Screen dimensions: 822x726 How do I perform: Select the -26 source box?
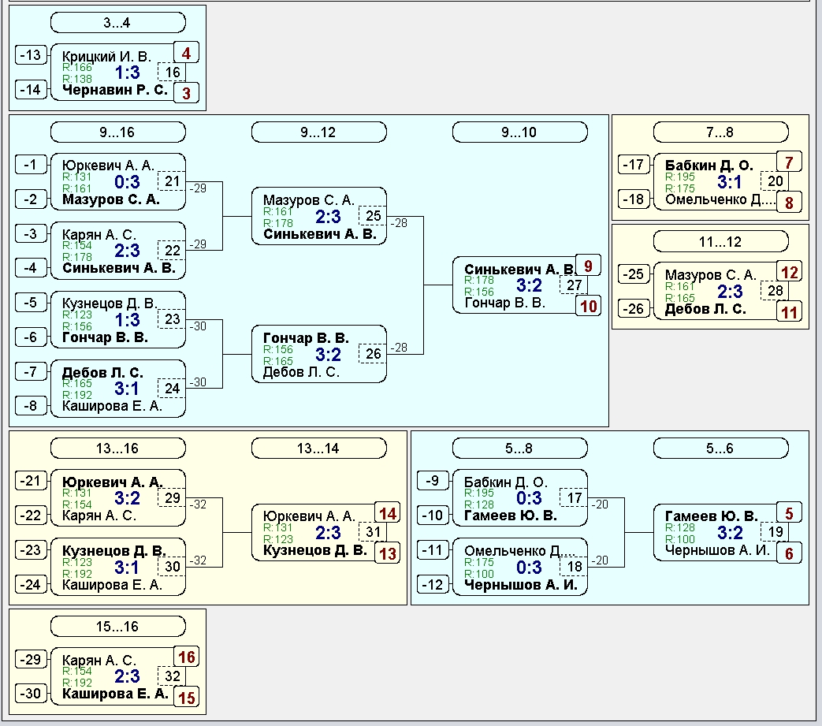point(634,309)
